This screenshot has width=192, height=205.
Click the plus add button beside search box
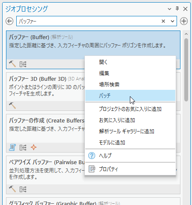pyautogui.click(x=184, y=21)
